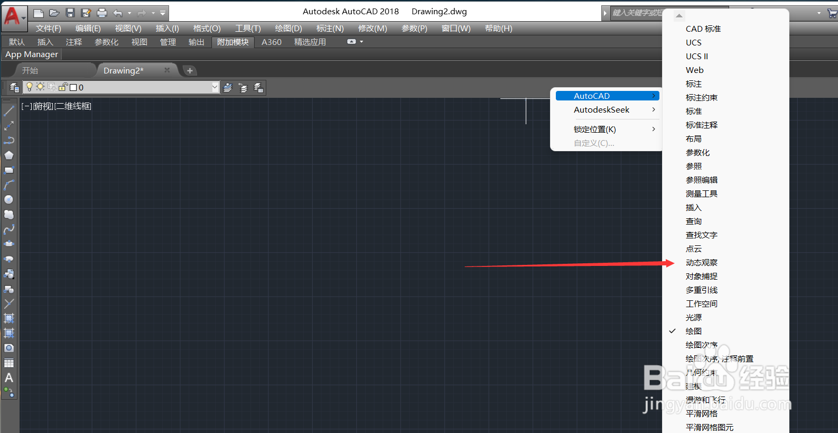Select the Circle tool

(9, 200)
